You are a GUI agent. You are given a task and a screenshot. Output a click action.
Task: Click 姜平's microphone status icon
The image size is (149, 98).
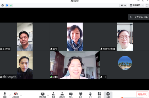click(51, 49)
